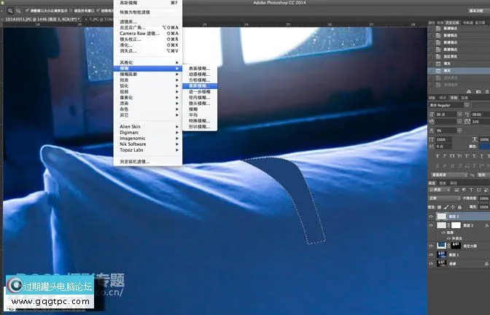Switch to the 7.JPG document tab
Screen dimensions: 490x315
[x=103, y=20]
